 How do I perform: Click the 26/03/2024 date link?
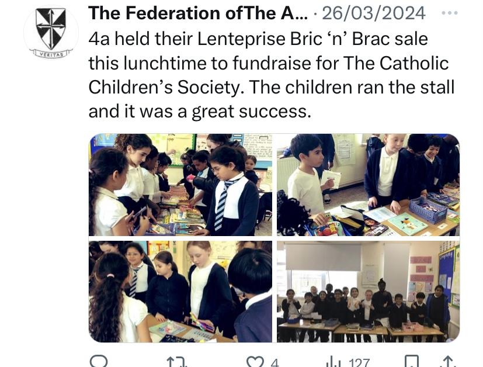coord(374,13)
